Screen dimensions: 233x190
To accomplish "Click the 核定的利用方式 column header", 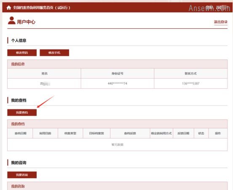I will tap(161, 133).
